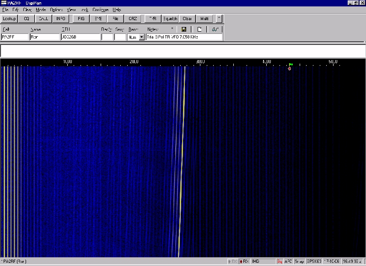
Task: Click the TX indicator in status bar
Action: [233, 261]
